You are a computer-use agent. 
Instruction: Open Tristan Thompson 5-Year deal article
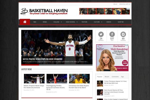[115, 82]
